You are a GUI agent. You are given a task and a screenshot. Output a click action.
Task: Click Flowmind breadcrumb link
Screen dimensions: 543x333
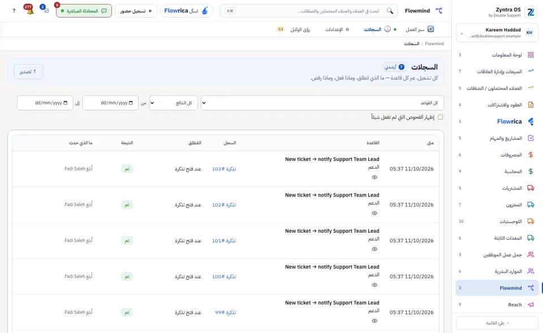pos(434,44)
